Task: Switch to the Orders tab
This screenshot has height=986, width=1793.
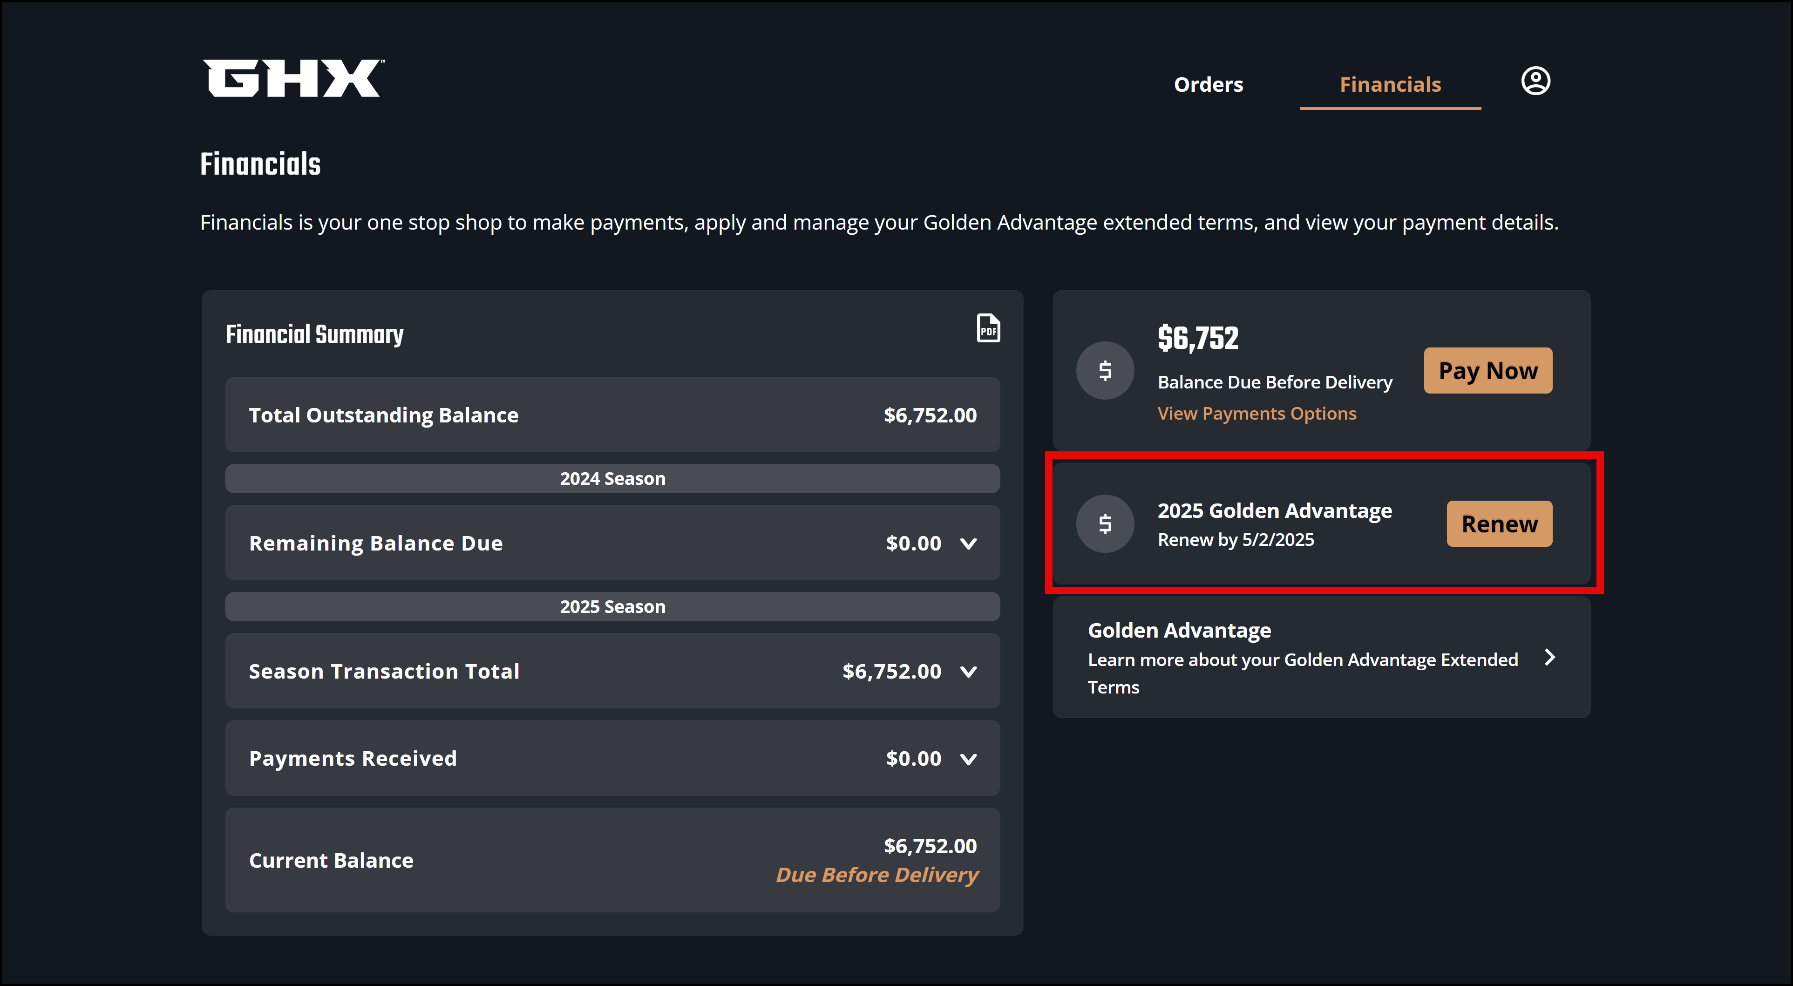Action: (x=1209, y=84)
